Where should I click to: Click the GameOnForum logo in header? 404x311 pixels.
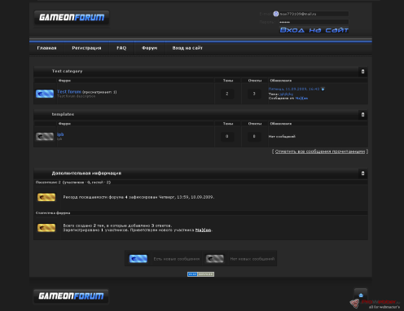[72, 18]
